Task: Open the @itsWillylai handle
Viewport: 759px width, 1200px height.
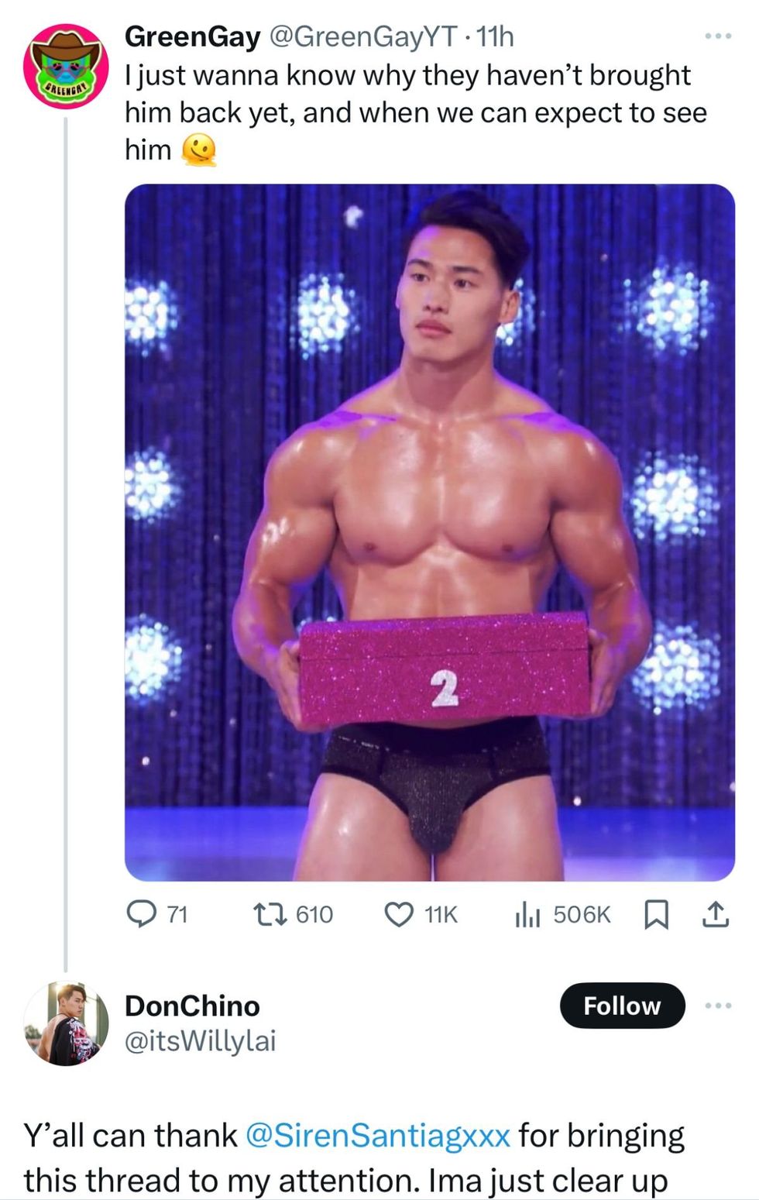Action: [x=200, y=1041]
